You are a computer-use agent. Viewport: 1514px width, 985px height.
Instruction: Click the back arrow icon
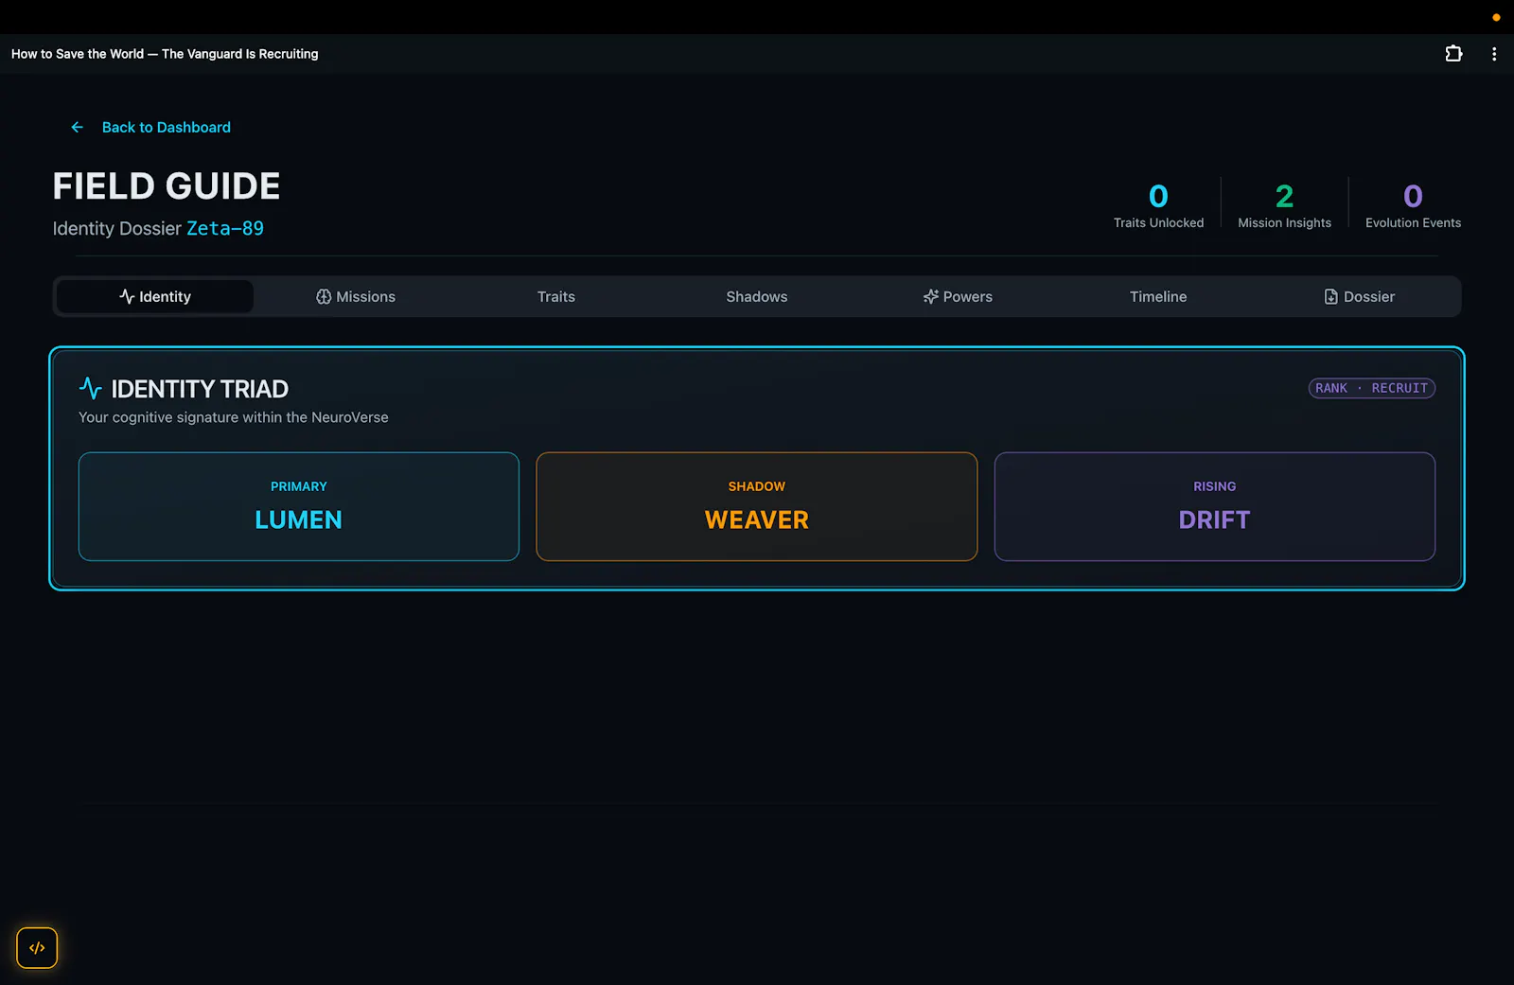tap(78, 127)
